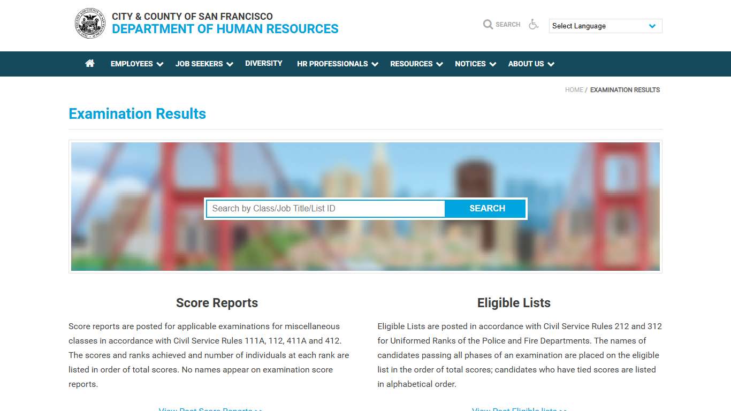
Task: Click the Search button beside the search field
Action: pyautogui.click(x=486, y=208)
